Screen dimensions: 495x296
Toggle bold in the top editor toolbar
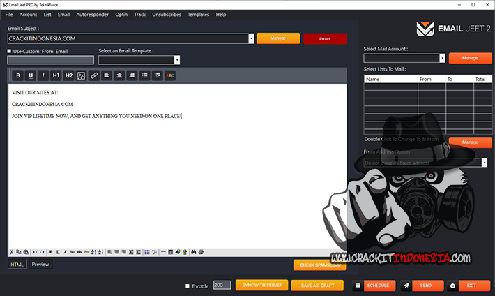tap(18, 75)
